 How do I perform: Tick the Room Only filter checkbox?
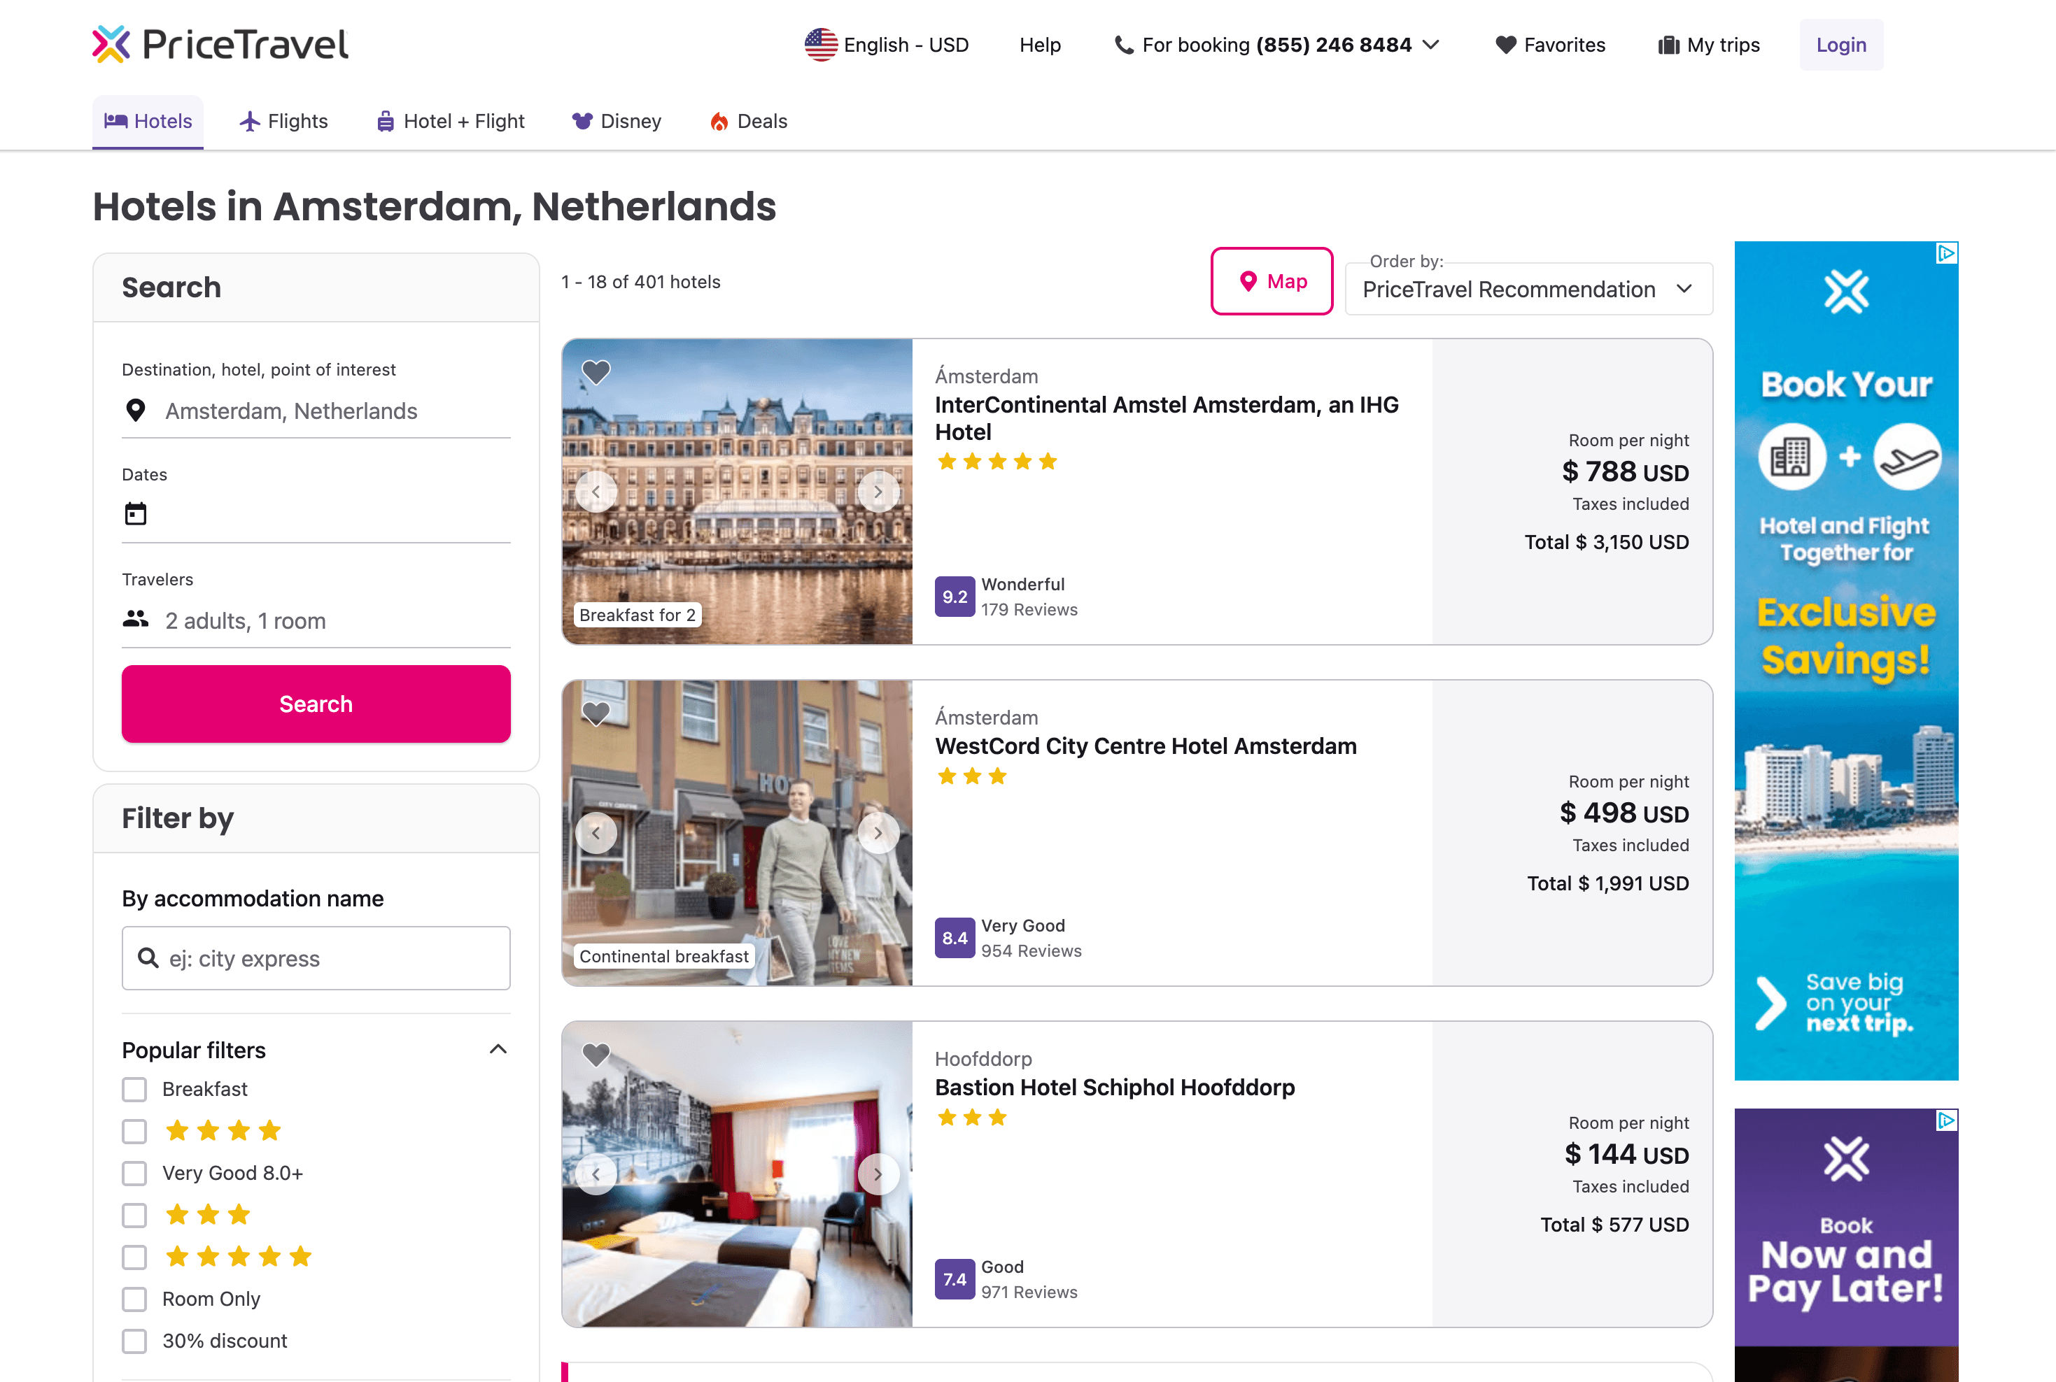pos(135,1299)
